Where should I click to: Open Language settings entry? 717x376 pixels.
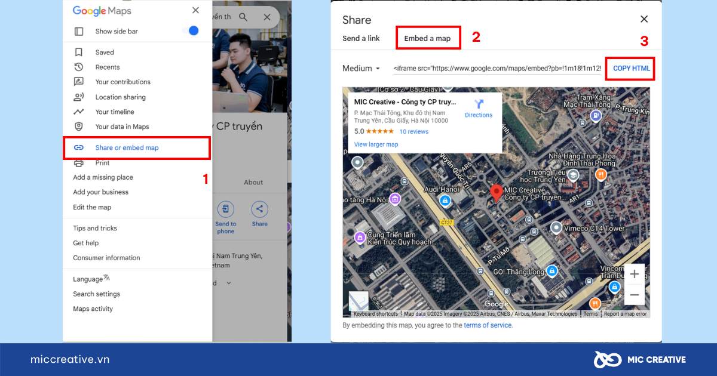(x=91, y=279)
